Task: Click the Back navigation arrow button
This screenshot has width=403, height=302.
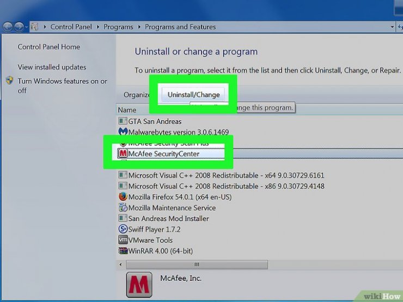Action: (x=8, y=27)
